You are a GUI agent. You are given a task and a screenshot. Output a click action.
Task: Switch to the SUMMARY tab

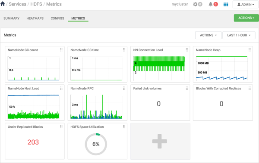[x=11, y=18]
